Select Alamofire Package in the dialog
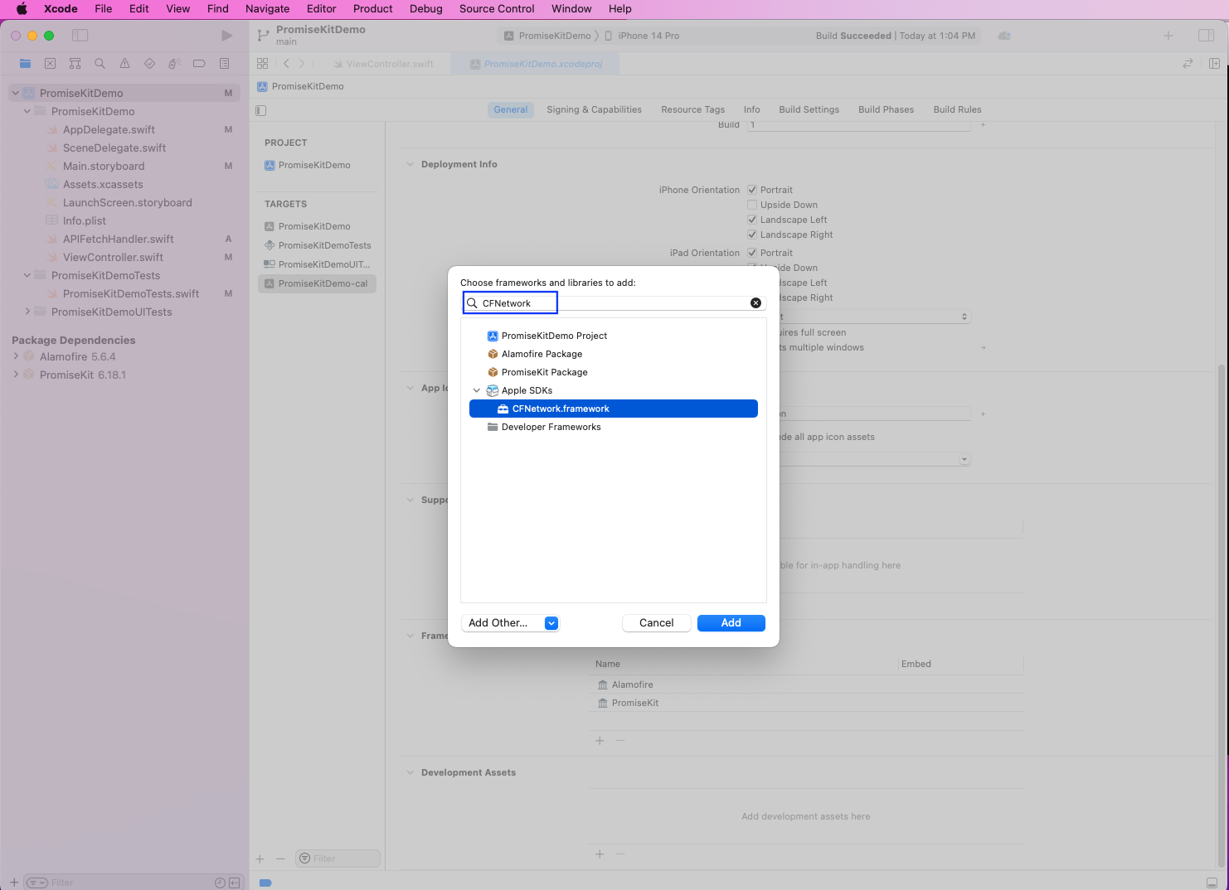1229x890 pixels. pos(542,354)
